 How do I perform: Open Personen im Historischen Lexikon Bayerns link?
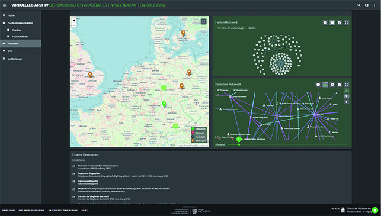tap(98, 166)
